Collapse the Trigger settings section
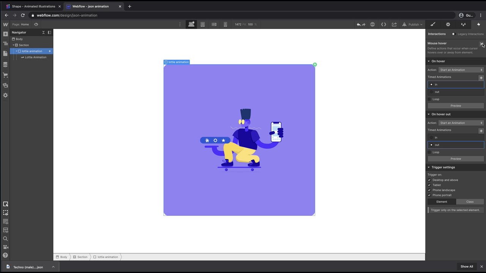This screenshot has width=486, height=273. coord(429,167)
